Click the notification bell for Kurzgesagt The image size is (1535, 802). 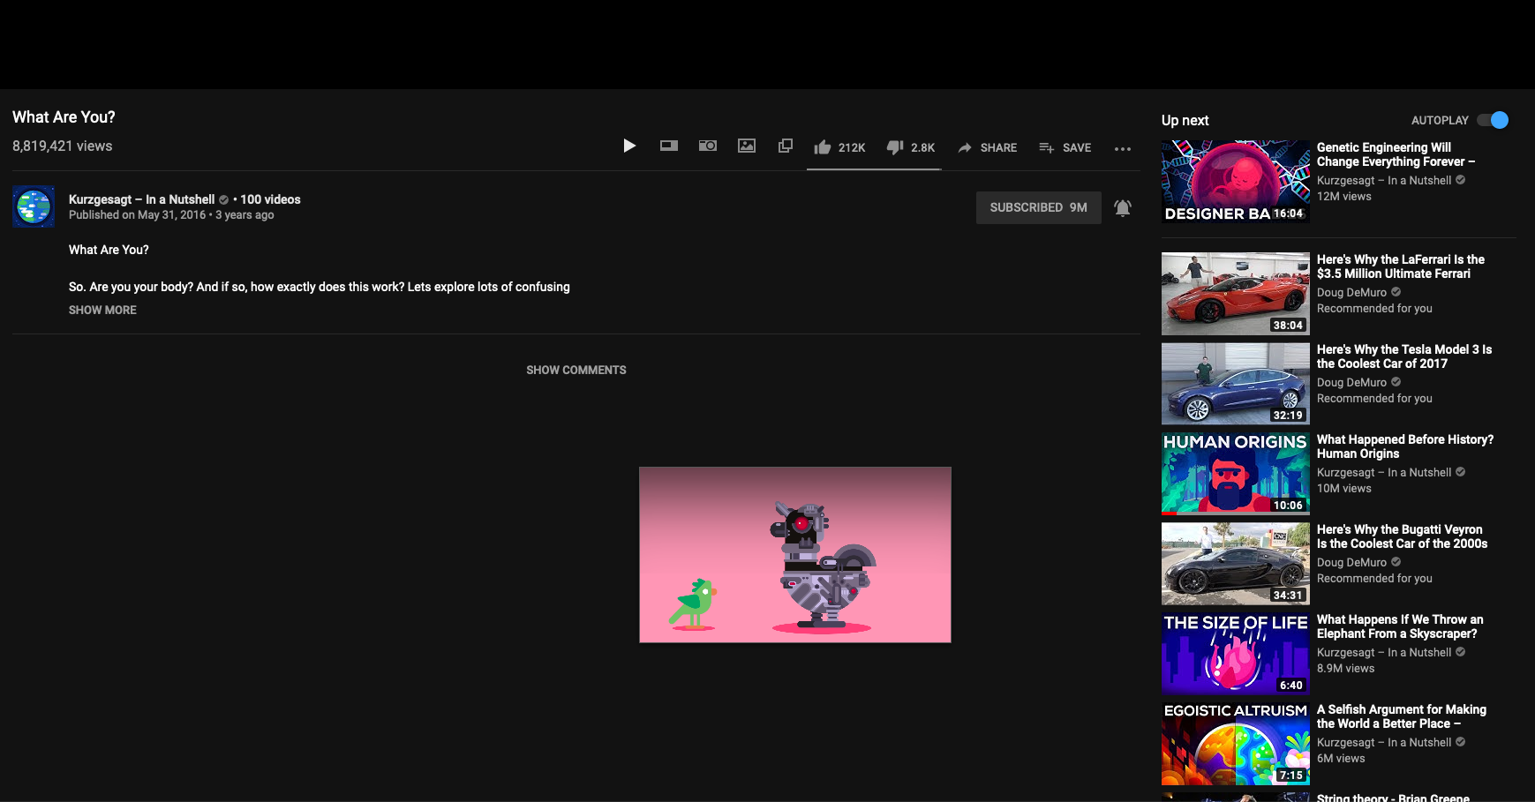[x=1122, y=207]
